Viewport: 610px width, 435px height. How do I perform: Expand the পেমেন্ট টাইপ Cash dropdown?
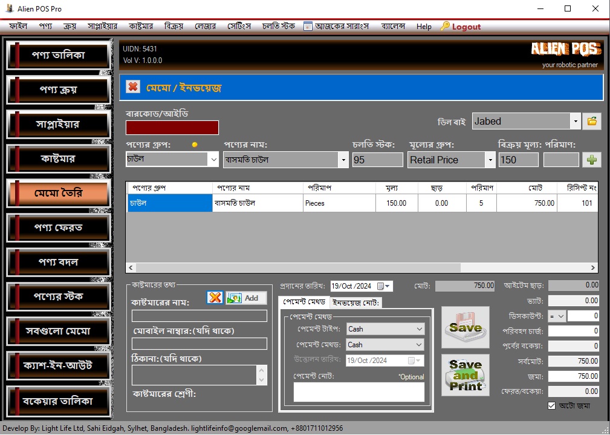click(420, 329)
